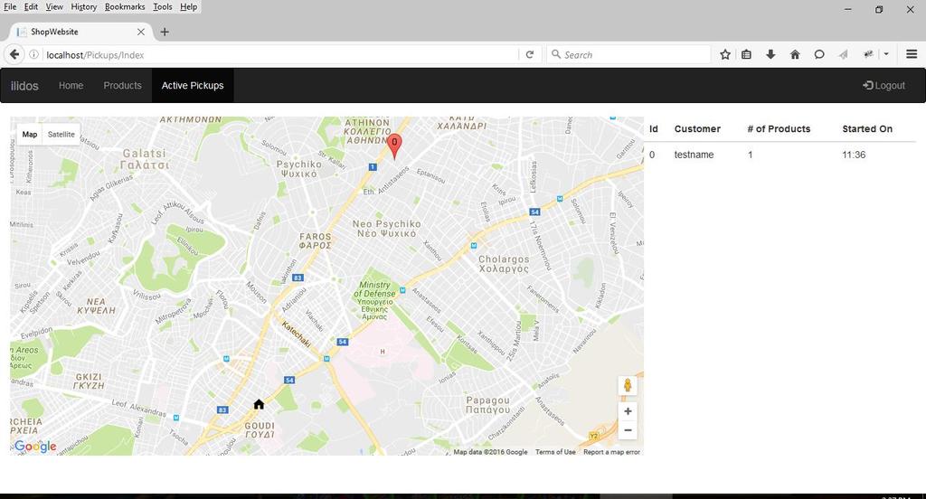Screen dimensions: 926x499
Task: Switch map to Satellite view
Action: coord(61,134)
